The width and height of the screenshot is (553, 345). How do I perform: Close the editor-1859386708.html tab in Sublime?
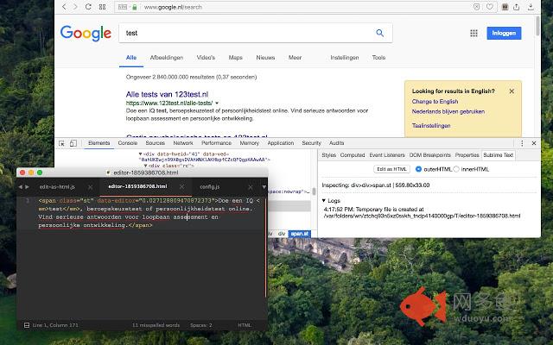tap(181, 187)
